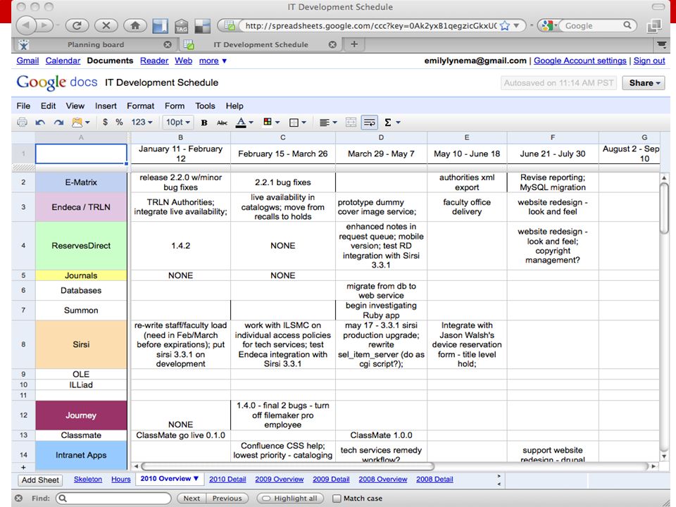Click the magnifier in the Google search box

pos(627,25)
